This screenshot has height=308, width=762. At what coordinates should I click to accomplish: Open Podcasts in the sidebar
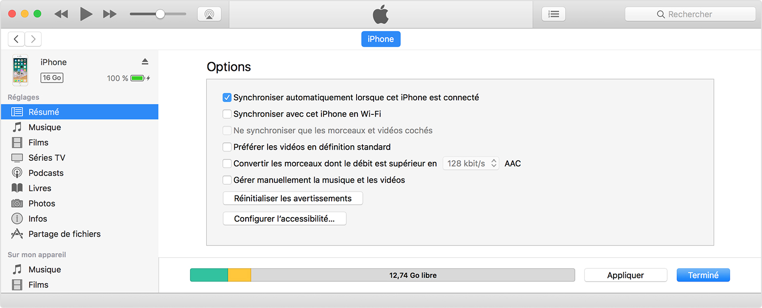46,173
